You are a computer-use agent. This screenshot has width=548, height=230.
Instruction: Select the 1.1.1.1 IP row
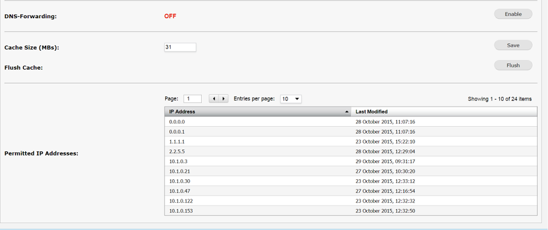[351, 142]
